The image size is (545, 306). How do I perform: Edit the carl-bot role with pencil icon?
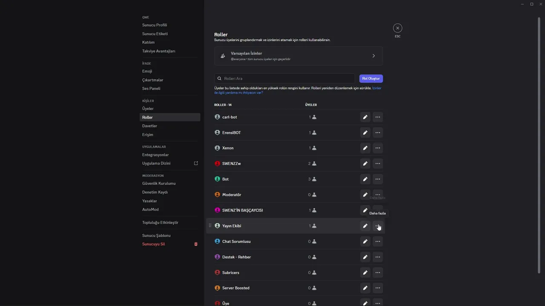coord(365,117)
